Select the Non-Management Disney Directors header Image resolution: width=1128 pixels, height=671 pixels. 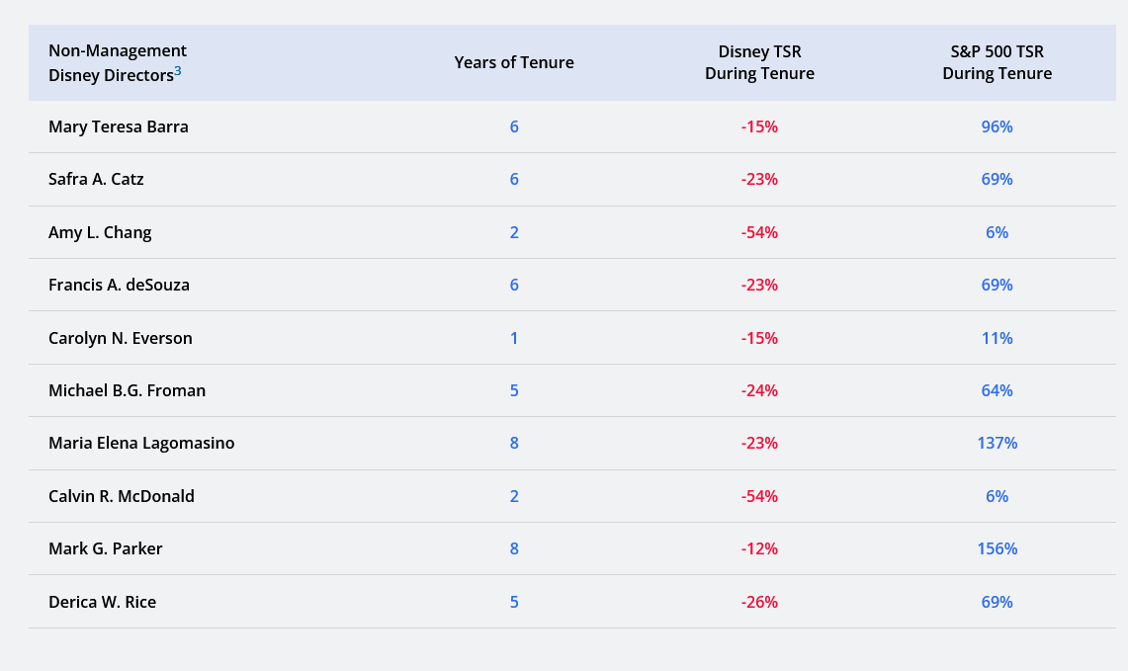click(117, 62)
